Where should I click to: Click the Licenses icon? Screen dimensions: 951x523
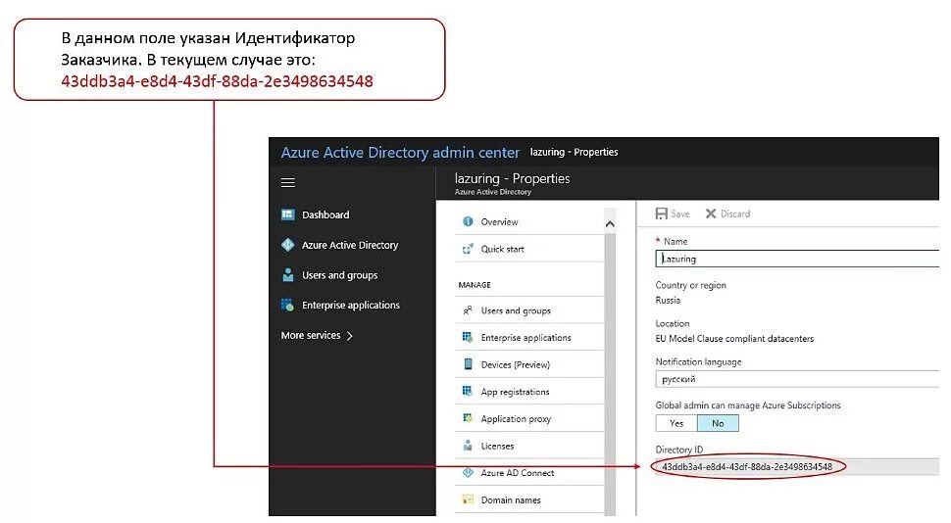[468, 446]
